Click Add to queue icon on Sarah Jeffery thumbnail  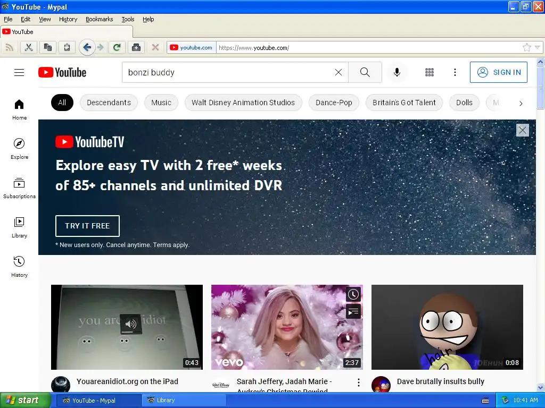[353, 311]
